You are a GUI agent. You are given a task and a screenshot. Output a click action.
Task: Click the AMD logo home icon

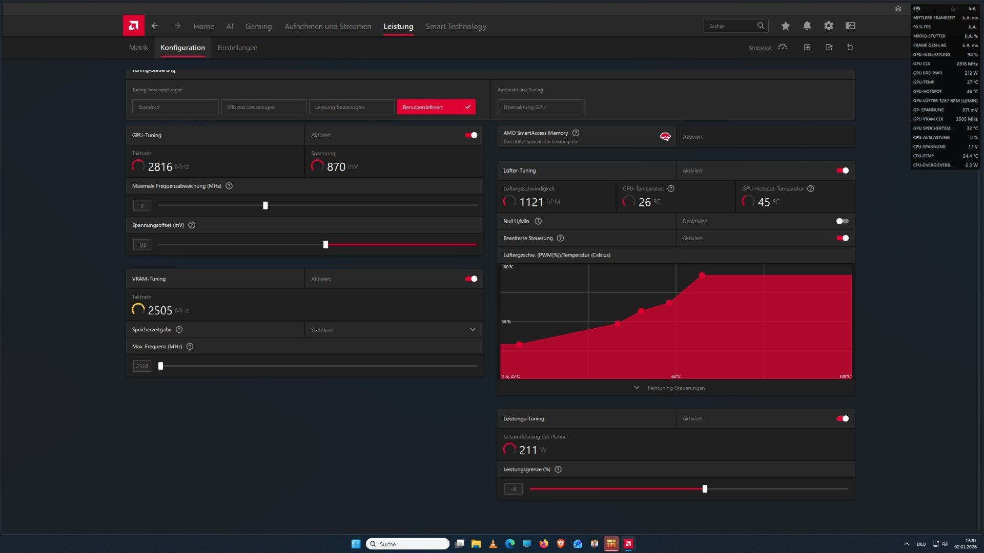(x=133, y=26)
